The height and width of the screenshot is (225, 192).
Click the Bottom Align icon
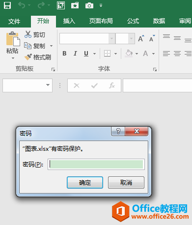click(x=188, y=40)
